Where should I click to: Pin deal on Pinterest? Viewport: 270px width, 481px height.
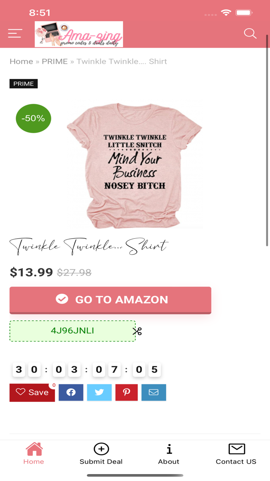(x=127, y=392)
